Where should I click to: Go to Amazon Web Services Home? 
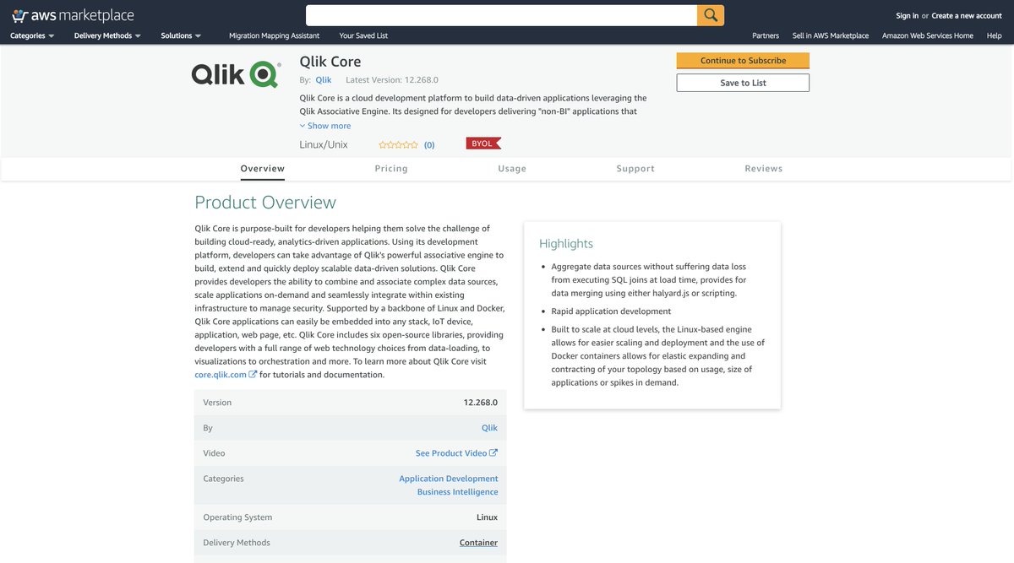[928, 35]
